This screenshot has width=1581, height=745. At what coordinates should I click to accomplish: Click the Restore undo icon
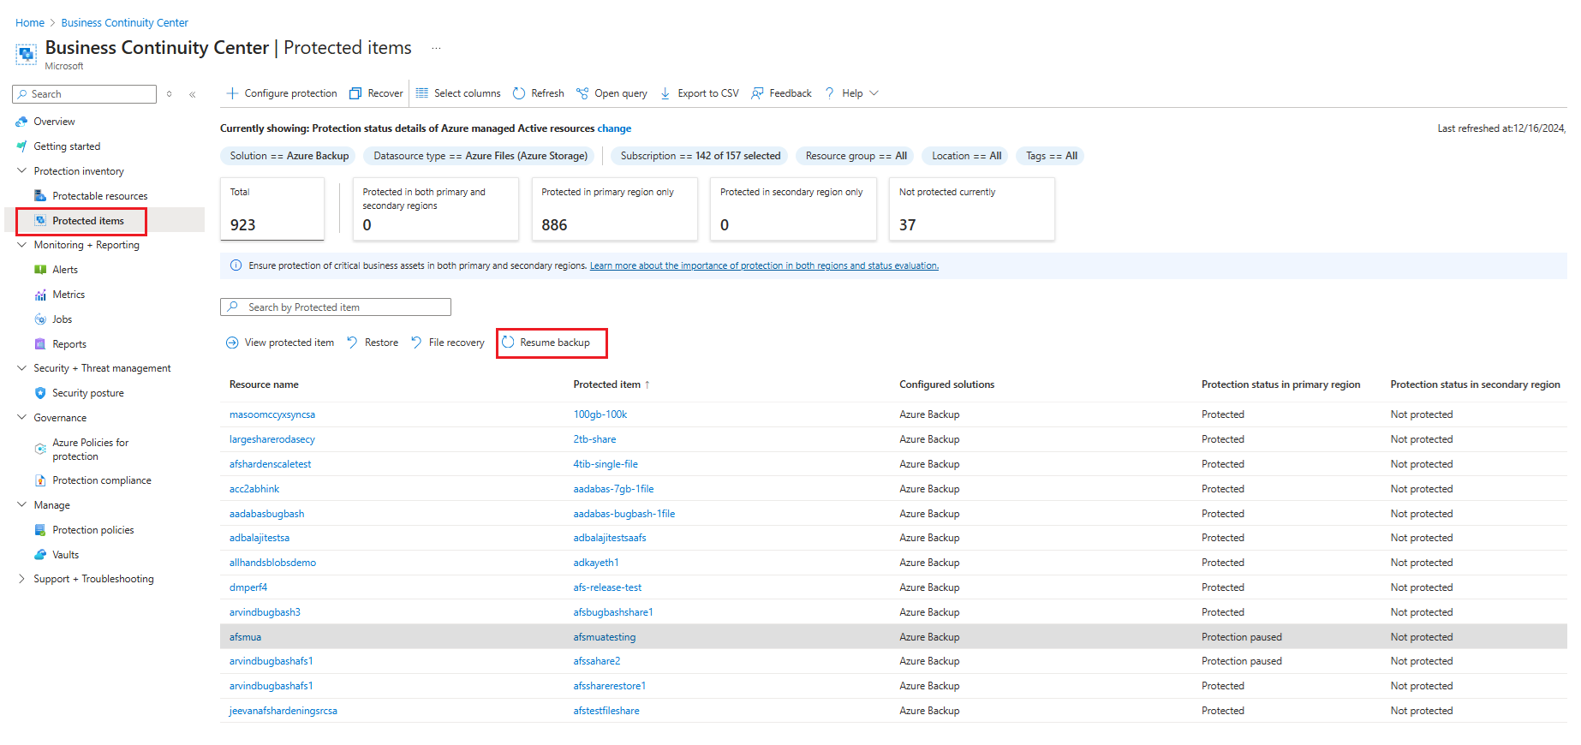pyautogui.click(x=352, y=343)
